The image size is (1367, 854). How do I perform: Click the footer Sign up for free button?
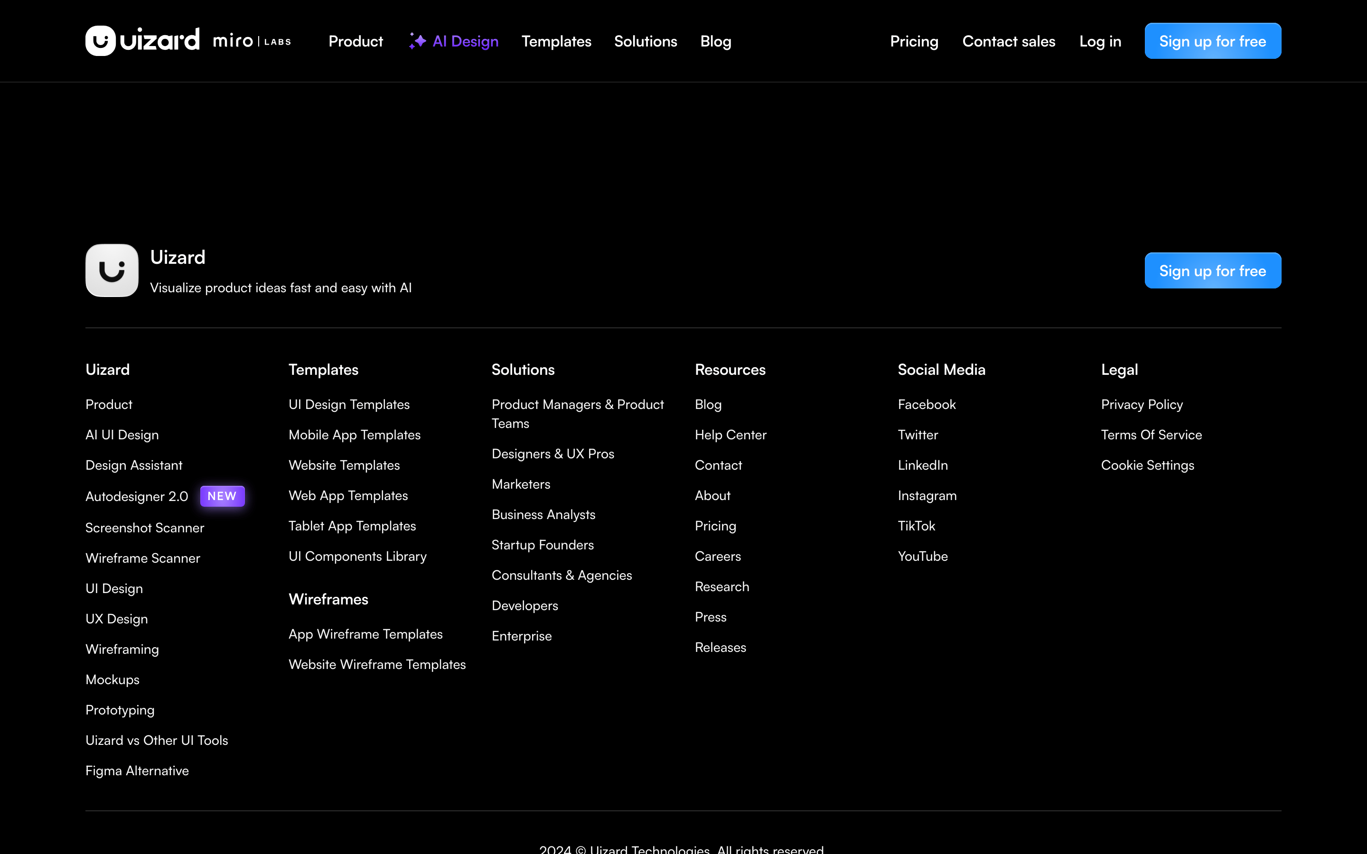(x=1213, y=270)
